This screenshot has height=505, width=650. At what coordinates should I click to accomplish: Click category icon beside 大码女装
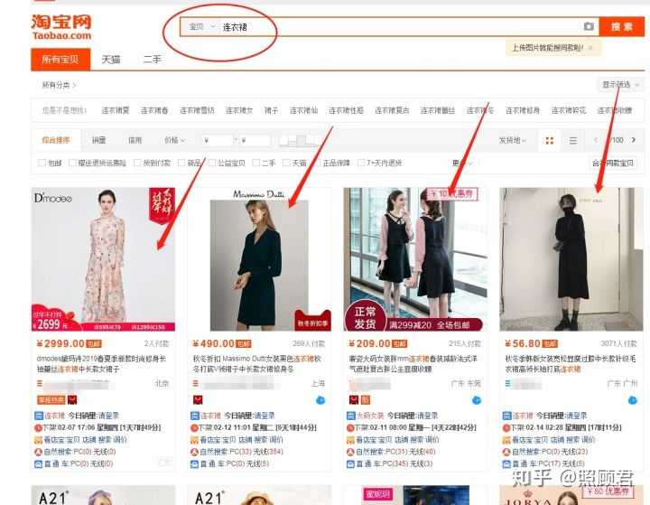(x=350, y=416)
